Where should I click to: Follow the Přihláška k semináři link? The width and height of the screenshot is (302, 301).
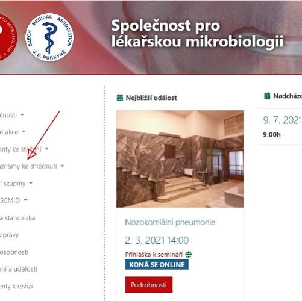pyautogui.click(x=154, y=255)
